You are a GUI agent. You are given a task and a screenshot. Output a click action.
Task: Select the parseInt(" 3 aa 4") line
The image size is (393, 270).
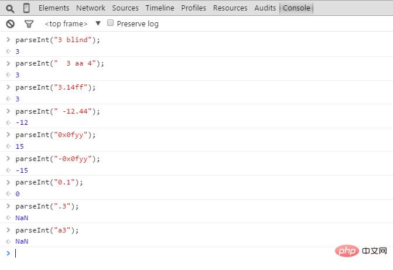(x=60, y=63)
